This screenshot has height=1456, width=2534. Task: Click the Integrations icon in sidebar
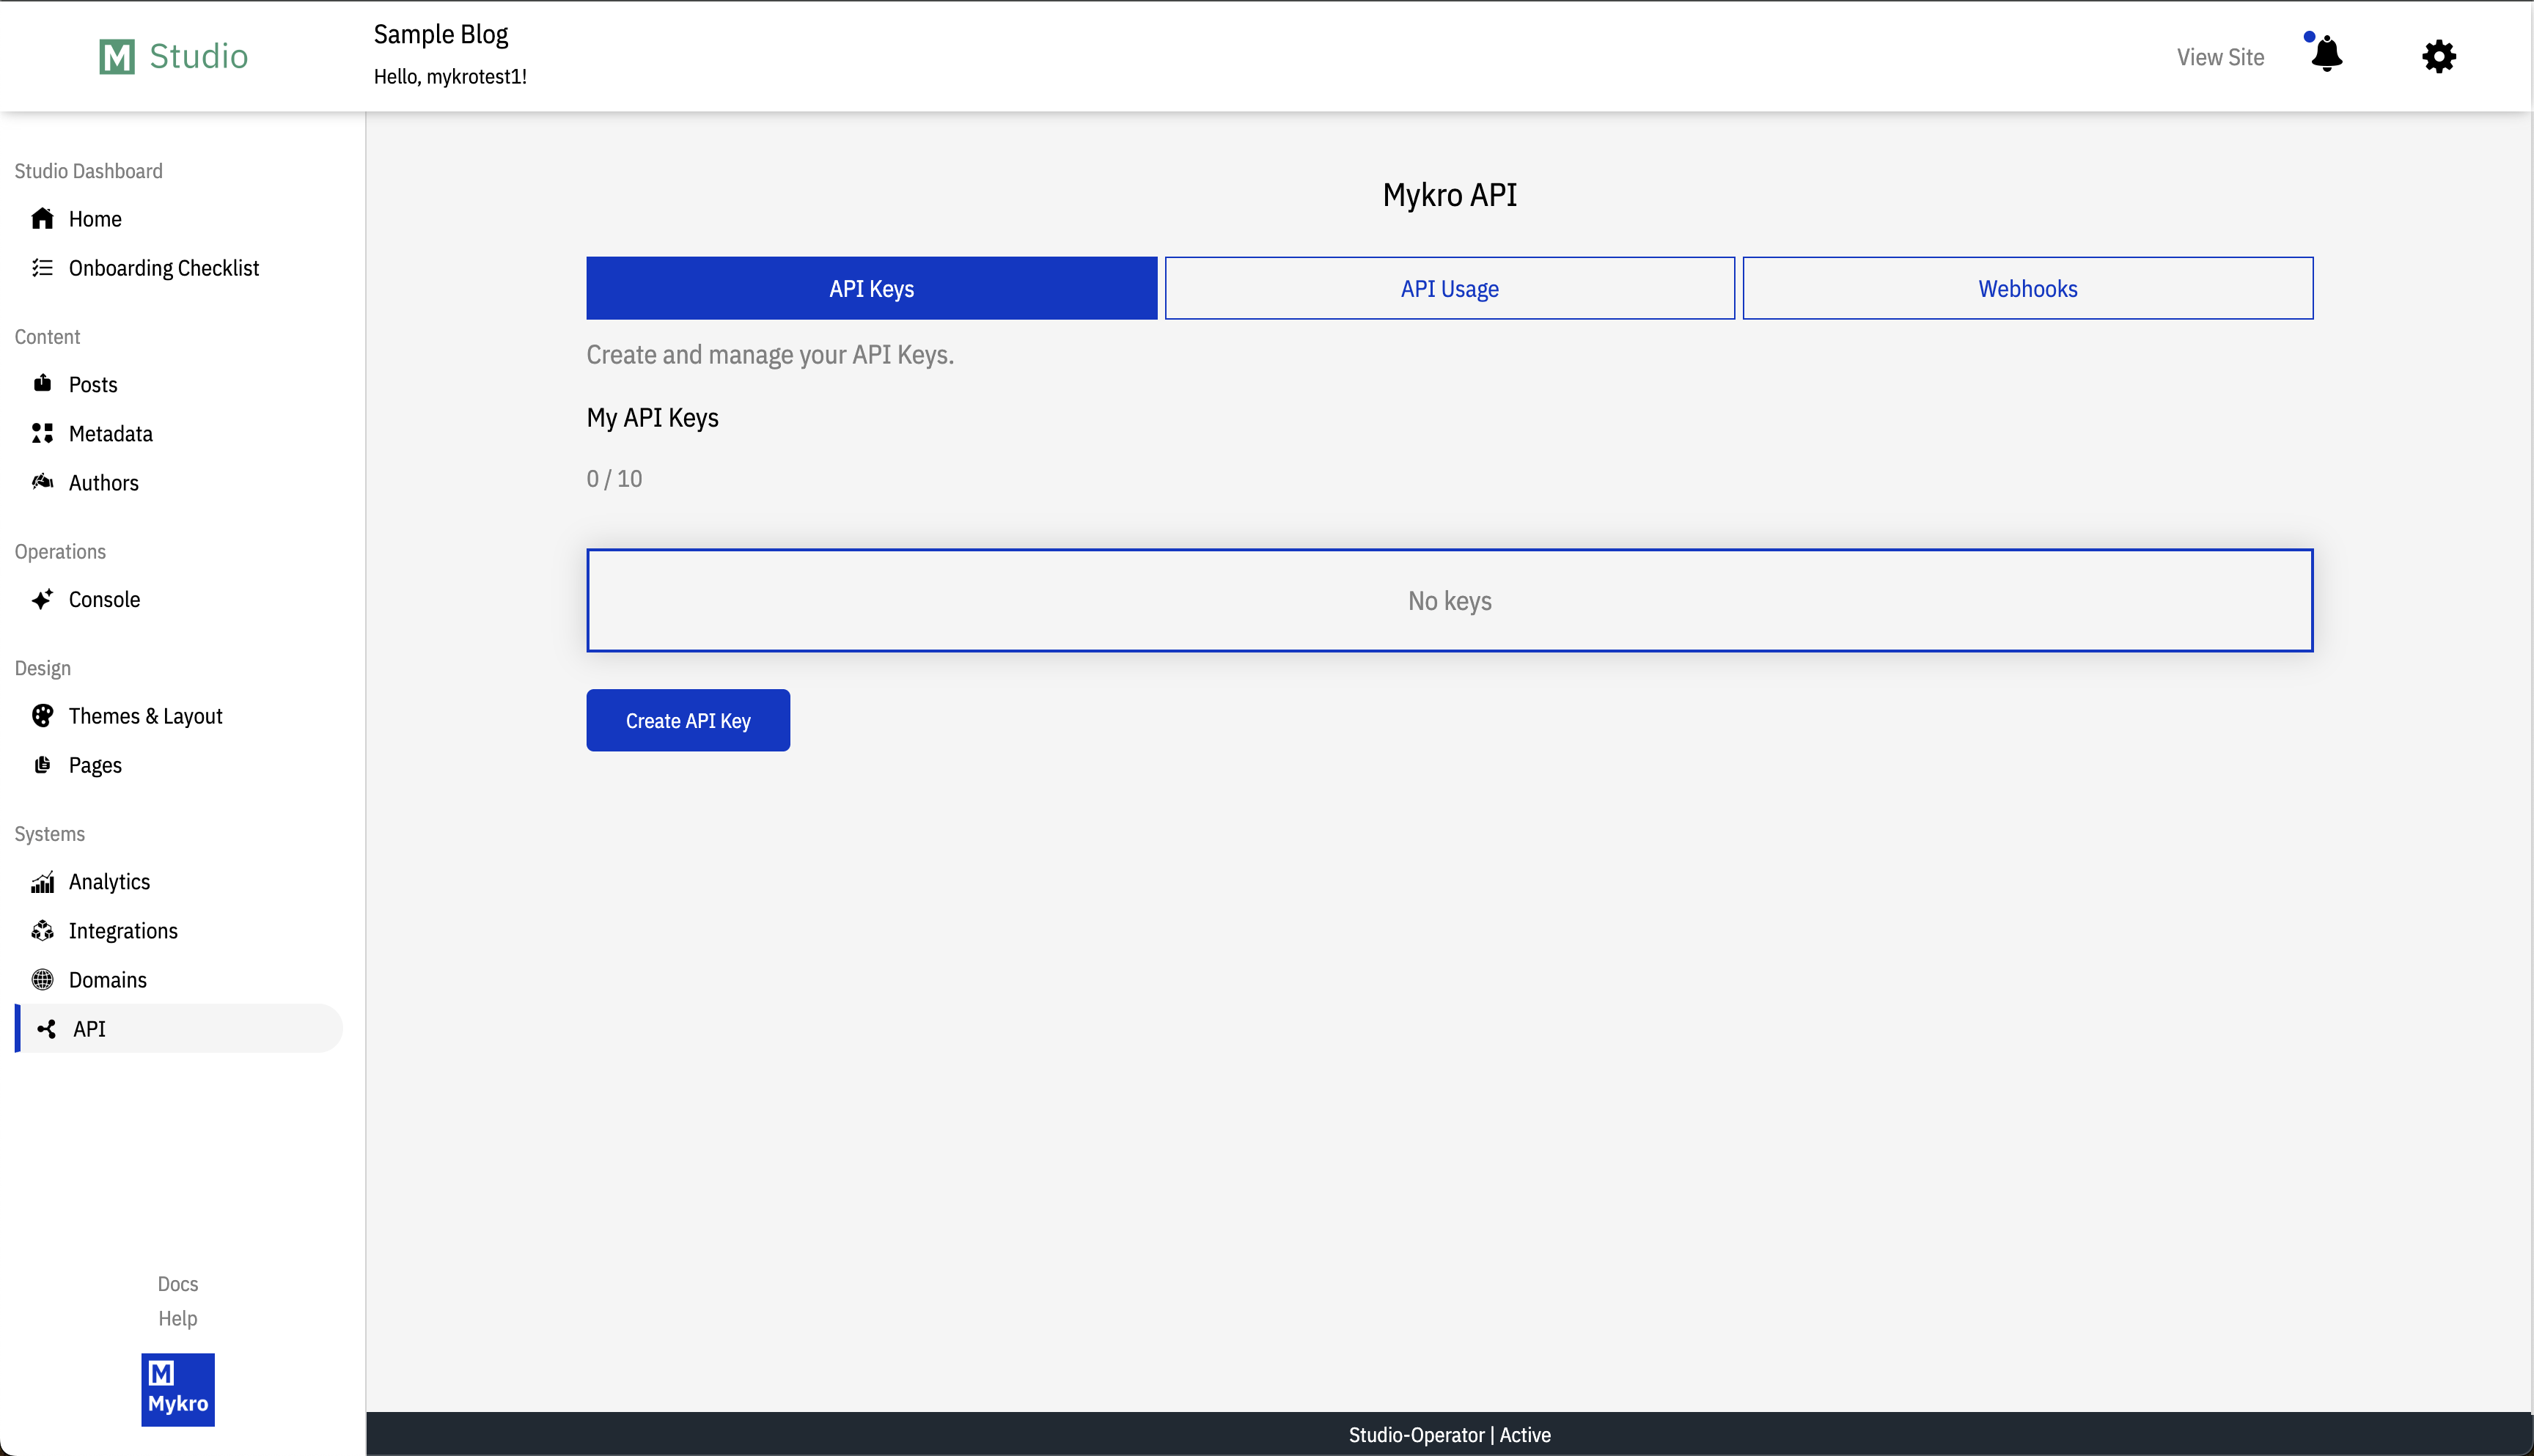42,931
